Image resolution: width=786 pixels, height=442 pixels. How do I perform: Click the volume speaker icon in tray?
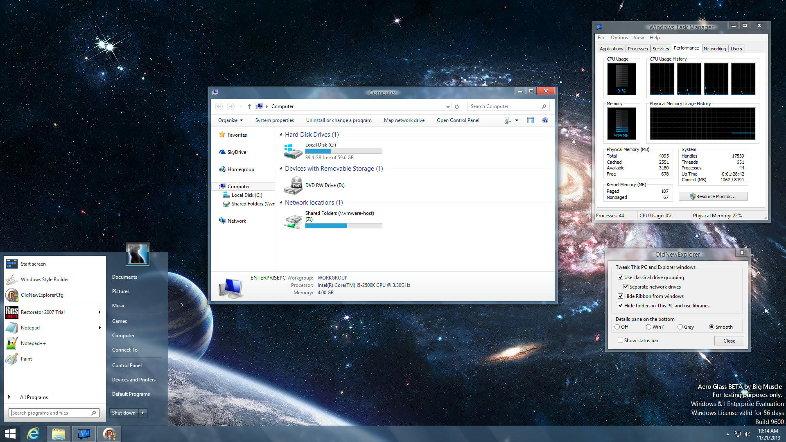[748, 434]
